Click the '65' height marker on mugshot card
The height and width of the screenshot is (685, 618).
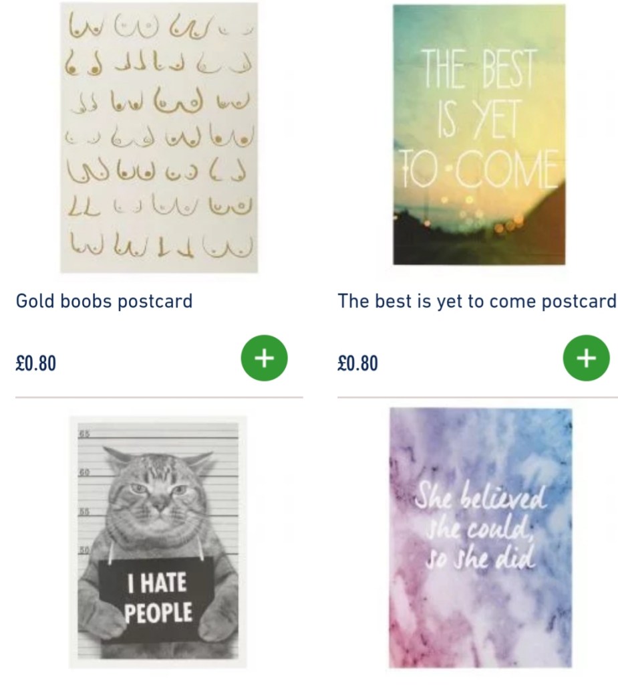(85, 434)
